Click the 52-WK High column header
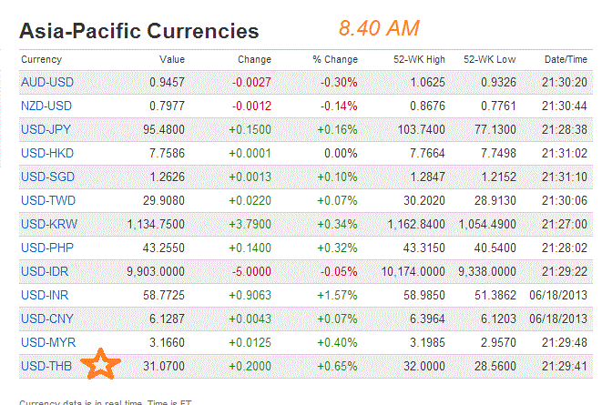Screen dimensions: 602x405 pyautogui.click(x=419, y=59)
